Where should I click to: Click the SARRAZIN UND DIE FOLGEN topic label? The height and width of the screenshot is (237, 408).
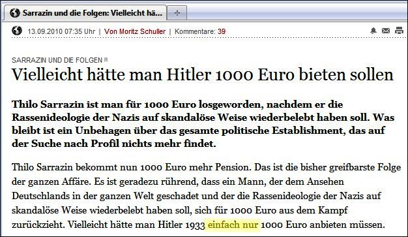coord(57,60)
